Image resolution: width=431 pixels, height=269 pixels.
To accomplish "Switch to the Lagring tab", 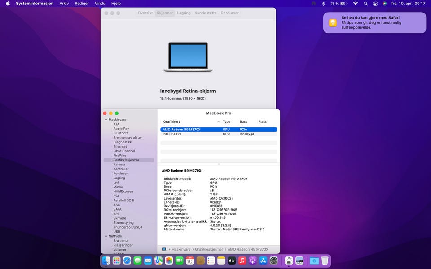I will 184,13.
